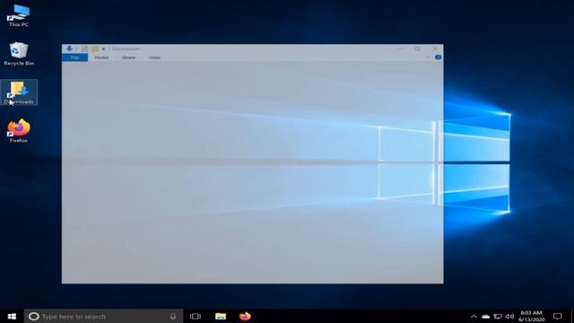Click in the Type here to search box
This screenshot has height=323, width=574.
[x=104, y=316]
